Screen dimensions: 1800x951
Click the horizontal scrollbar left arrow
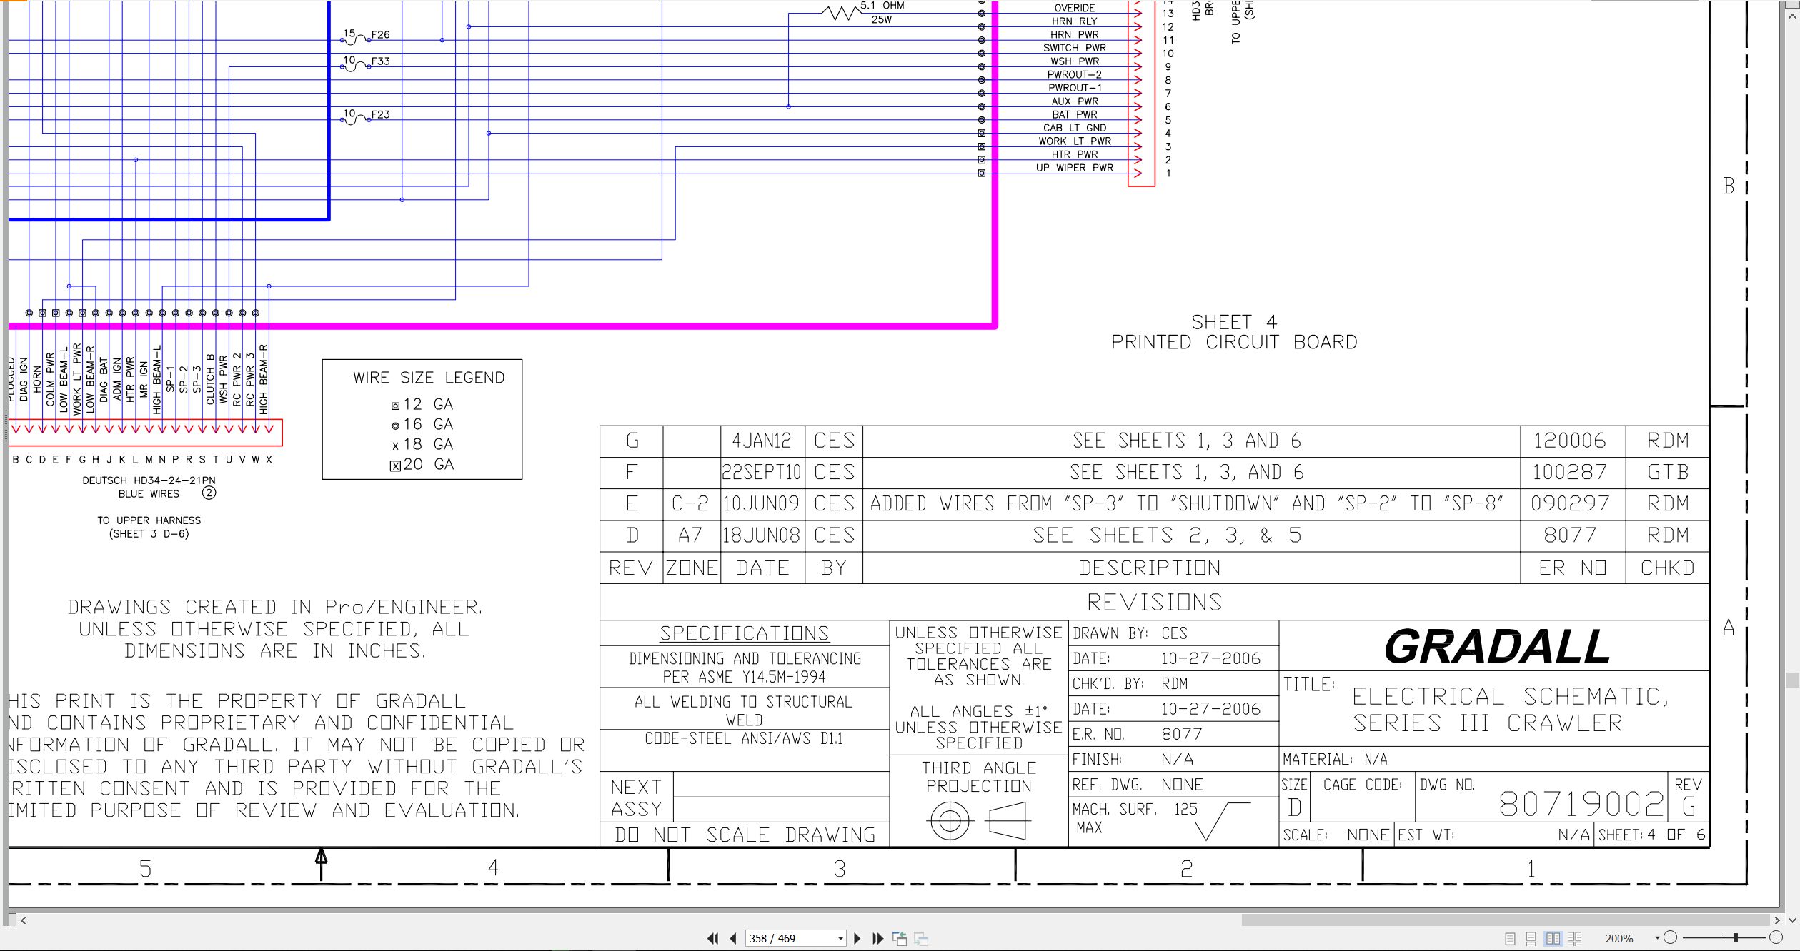24,920
